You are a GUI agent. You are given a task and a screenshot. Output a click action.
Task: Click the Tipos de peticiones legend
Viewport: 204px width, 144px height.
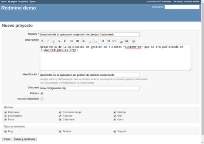(14, 126)
